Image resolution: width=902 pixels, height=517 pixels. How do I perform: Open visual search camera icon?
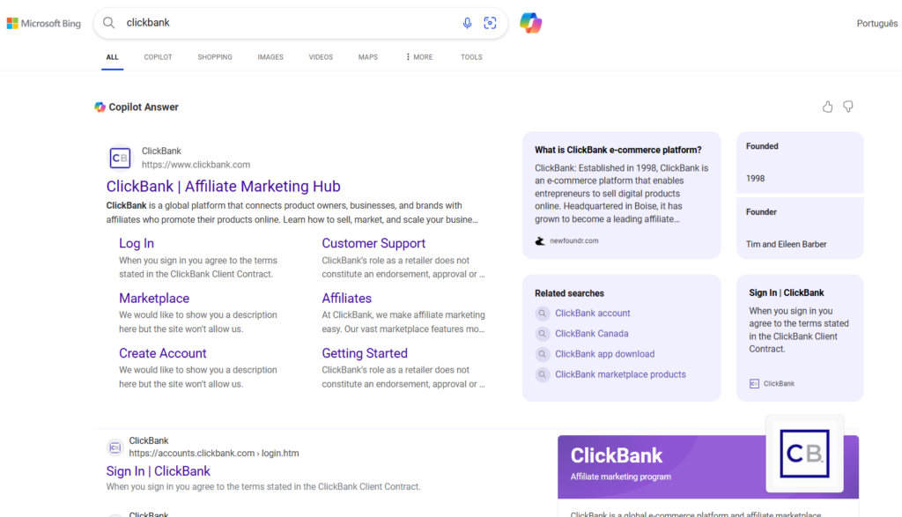[490, 23]
